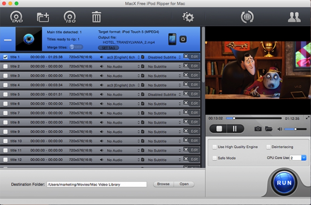The image size is (311, 205).
Task: Load an ISO image file
Action: (x=70, y=17)
